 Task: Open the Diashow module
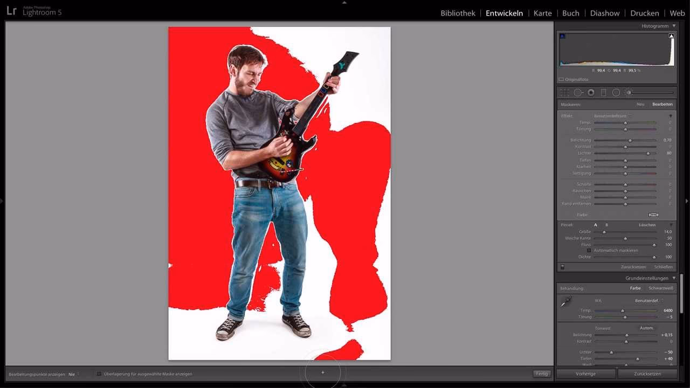[604, 13]
